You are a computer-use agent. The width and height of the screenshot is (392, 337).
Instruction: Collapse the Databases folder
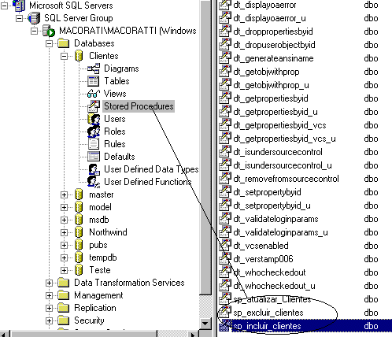pyautogui.click(x=49, y=43)
